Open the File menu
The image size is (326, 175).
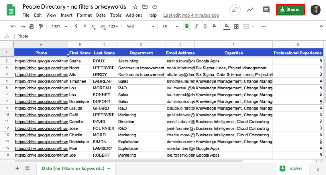pos(26,15)
